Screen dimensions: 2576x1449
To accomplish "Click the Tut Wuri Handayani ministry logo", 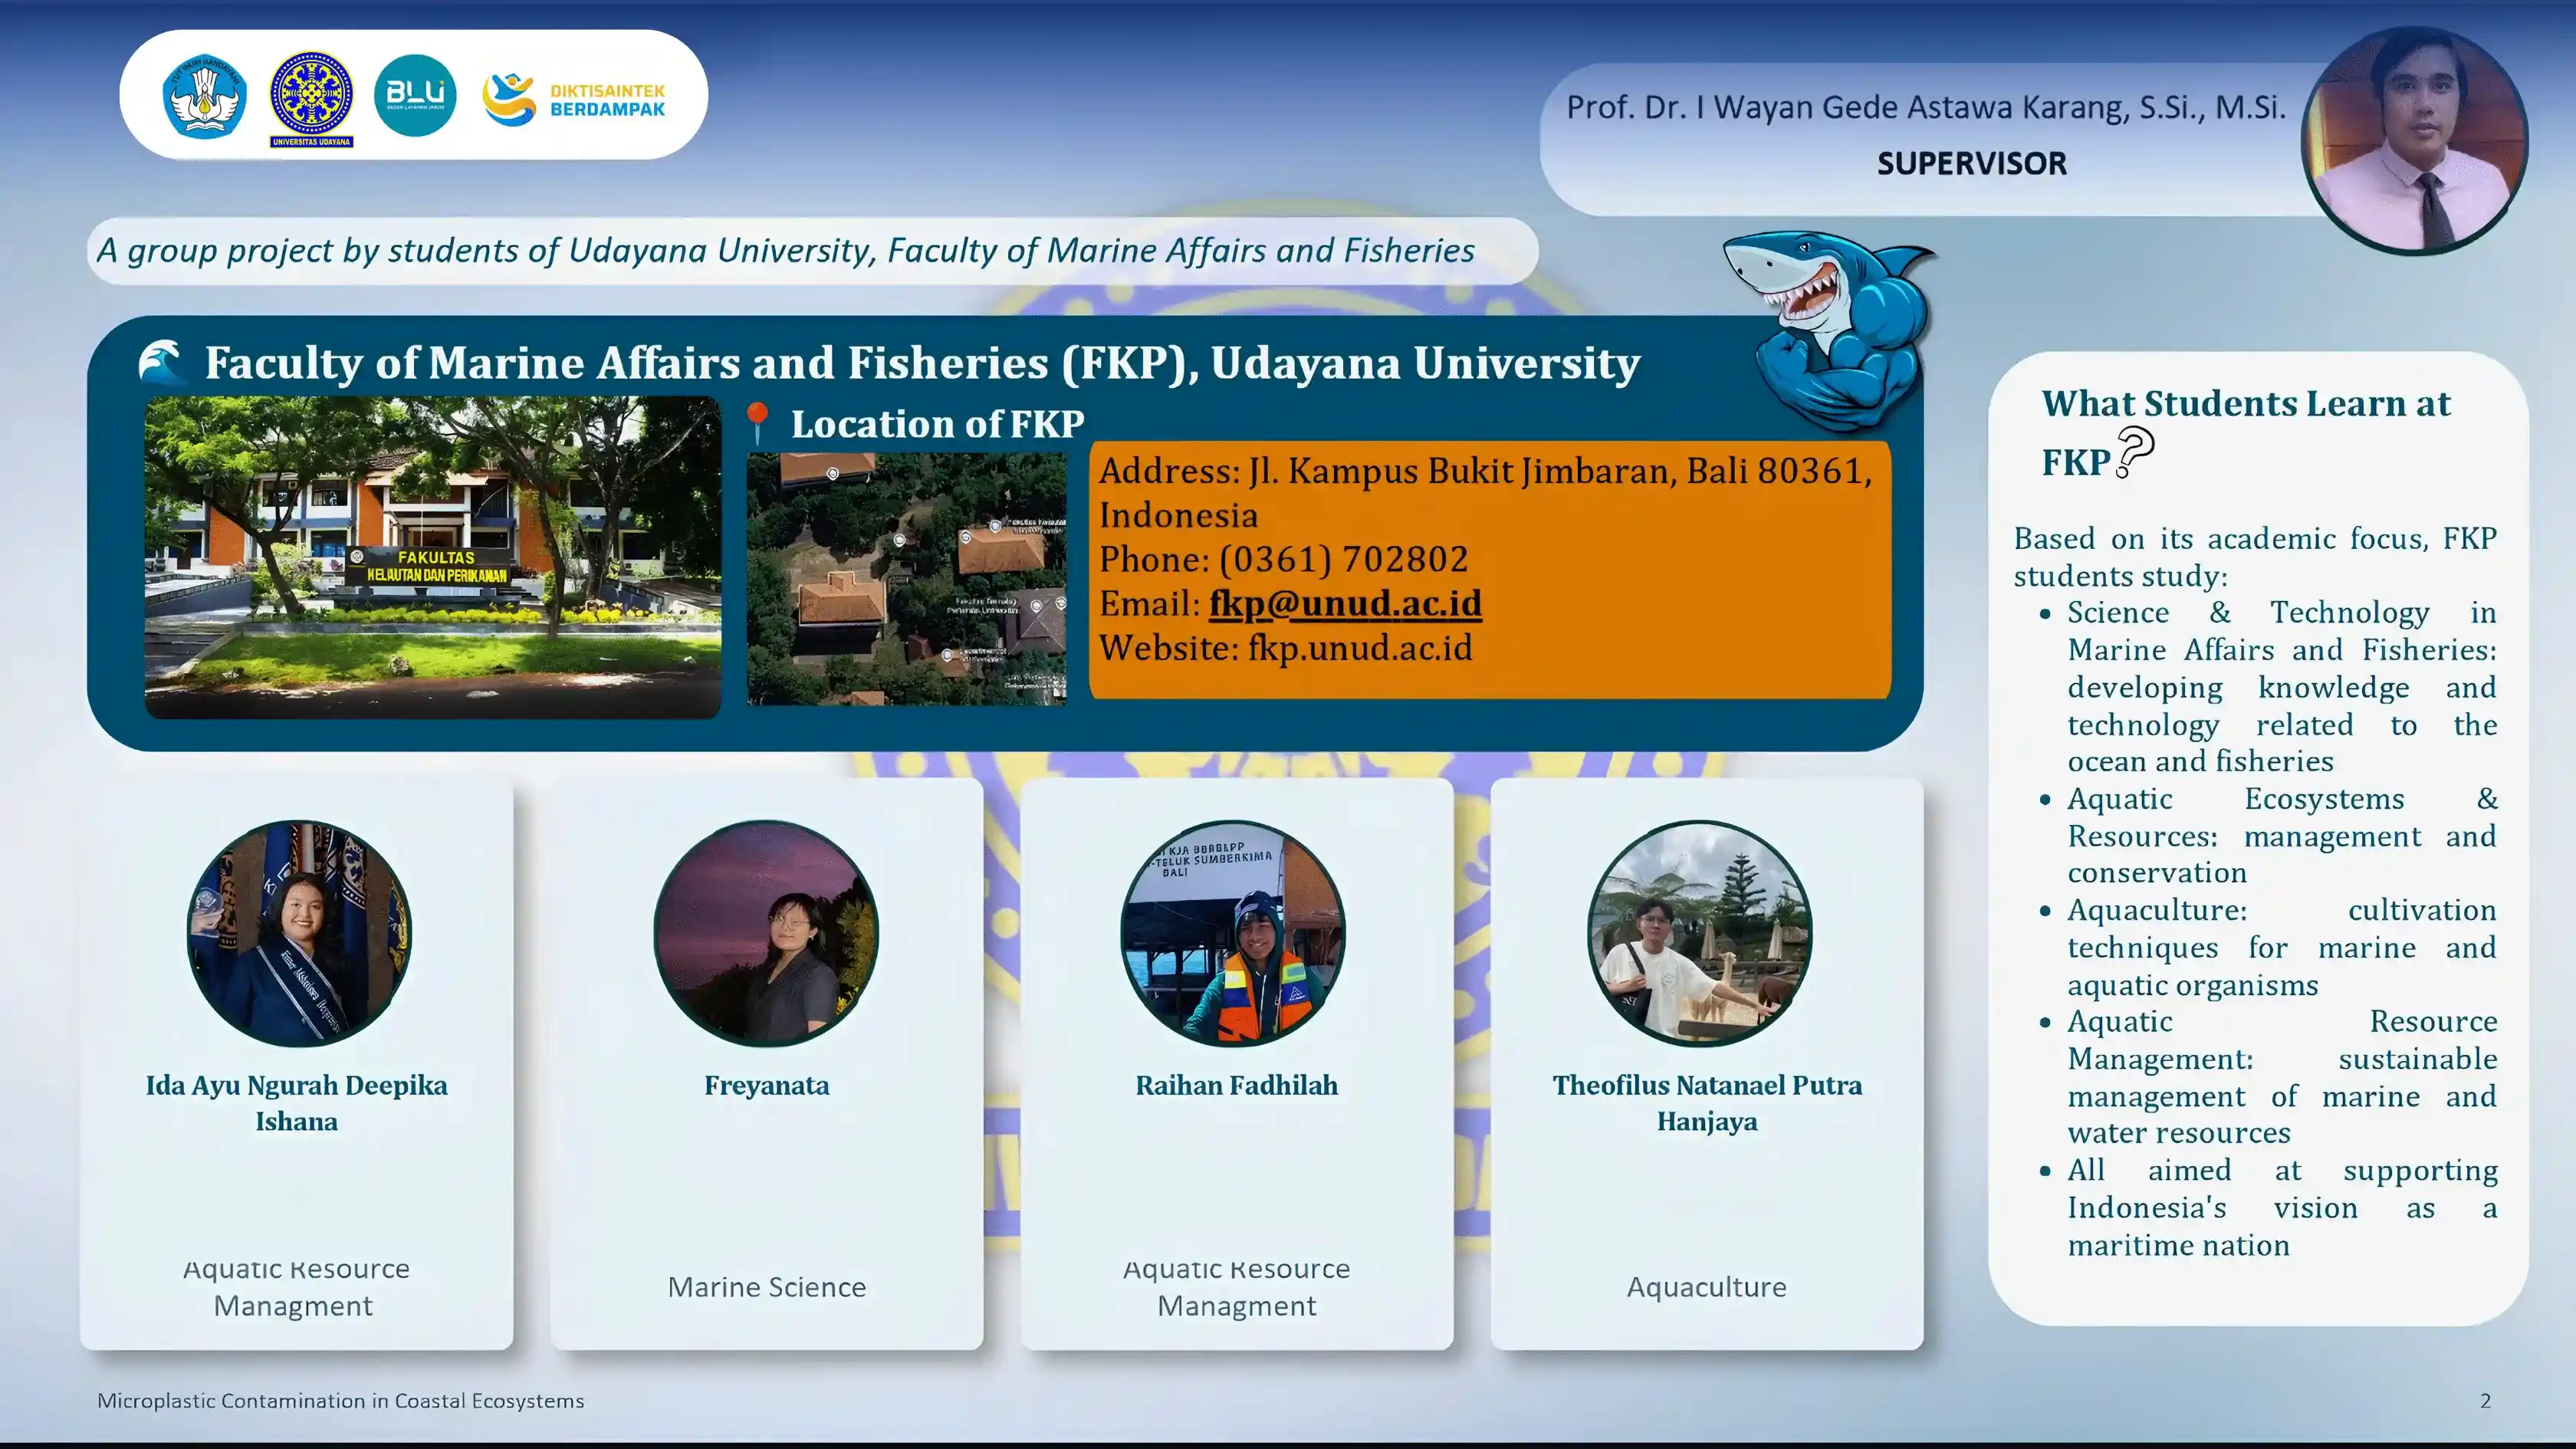I will pyautogui.click(x=204, y=96).
